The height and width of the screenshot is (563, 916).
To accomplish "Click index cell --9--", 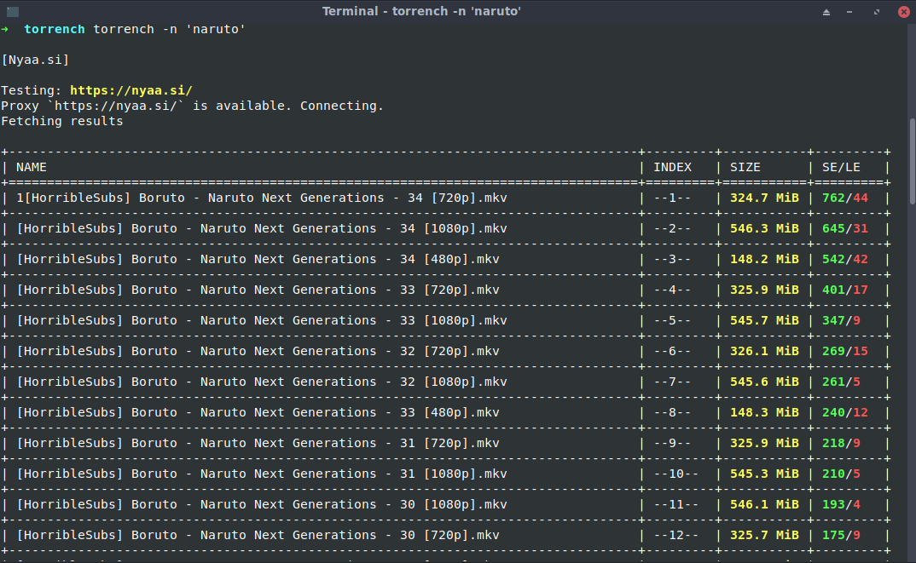I will tap(672, 443).
